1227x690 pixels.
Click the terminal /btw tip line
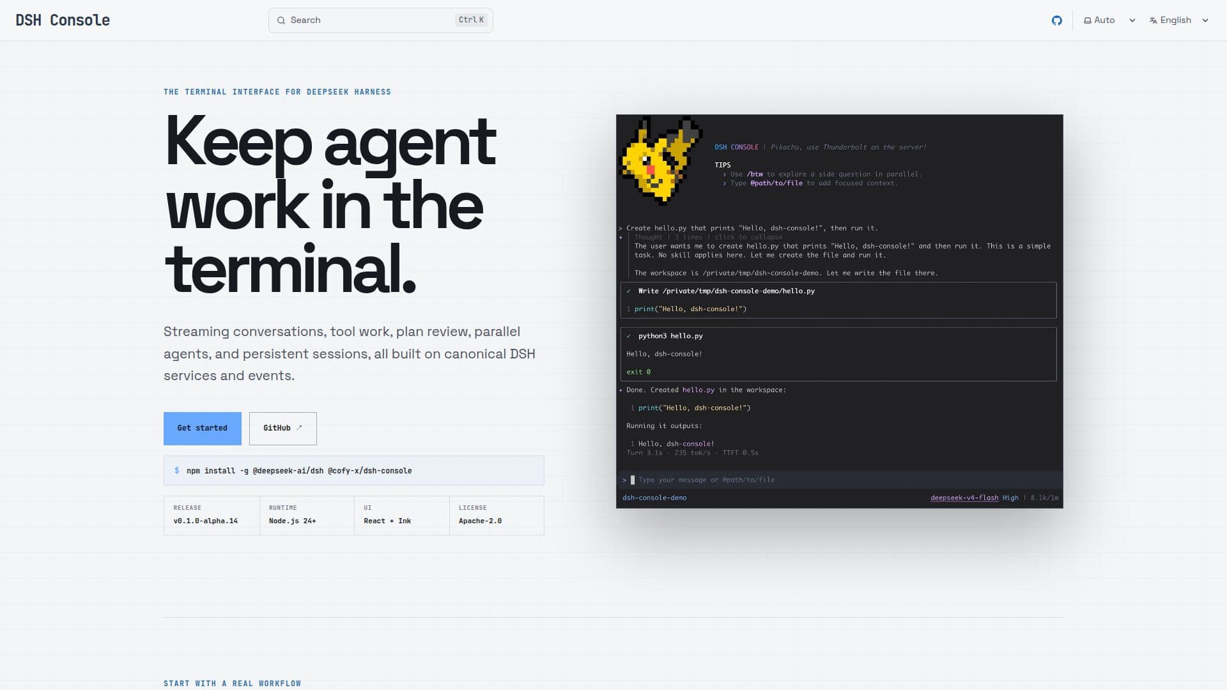tap(822, 174)
